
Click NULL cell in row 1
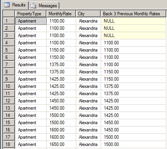(133, 21)
